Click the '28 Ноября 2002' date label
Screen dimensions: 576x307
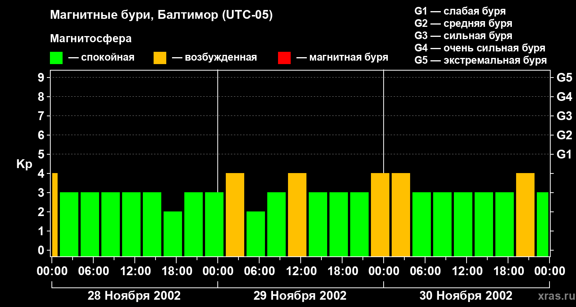tap(134, 296)
